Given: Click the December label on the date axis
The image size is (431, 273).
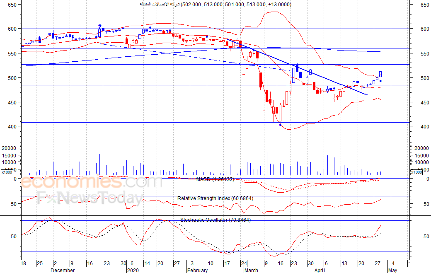Looking at the screenshot, I should click(x=63, y=270).
